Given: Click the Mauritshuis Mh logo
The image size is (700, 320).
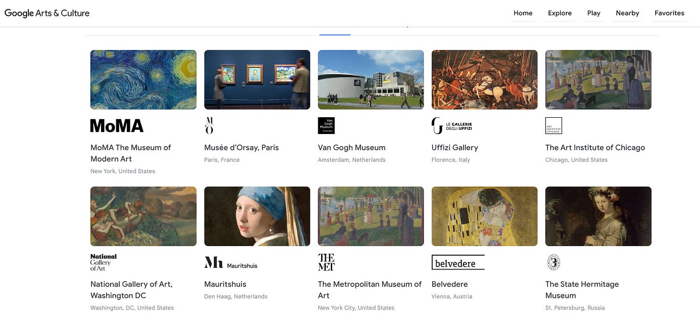Looking at the screenshot, I should (231, 262).
